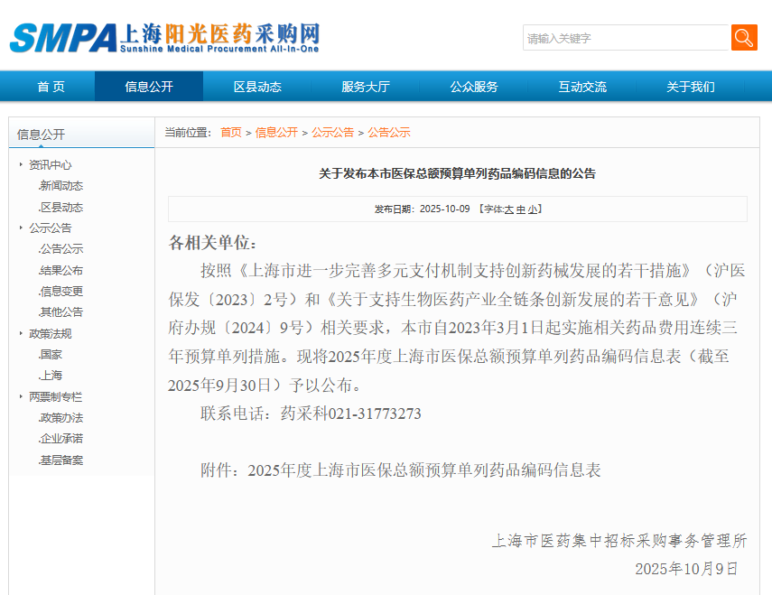Go to 服务大厅 in the navigation bar
Image resolution: width=772 pixels, height=595 pixels.
366,87
